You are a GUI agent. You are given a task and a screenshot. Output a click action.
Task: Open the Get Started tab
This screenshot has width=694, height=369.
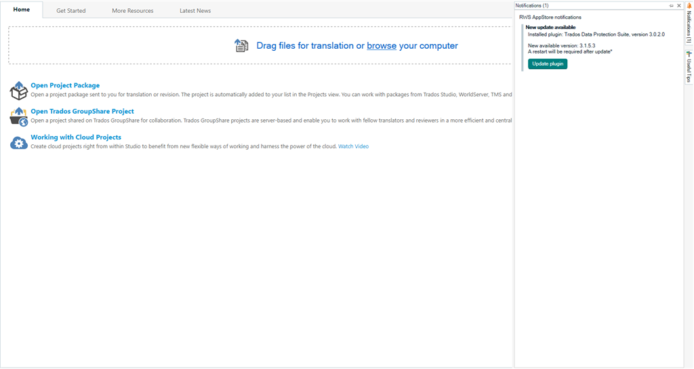(70, 11)
